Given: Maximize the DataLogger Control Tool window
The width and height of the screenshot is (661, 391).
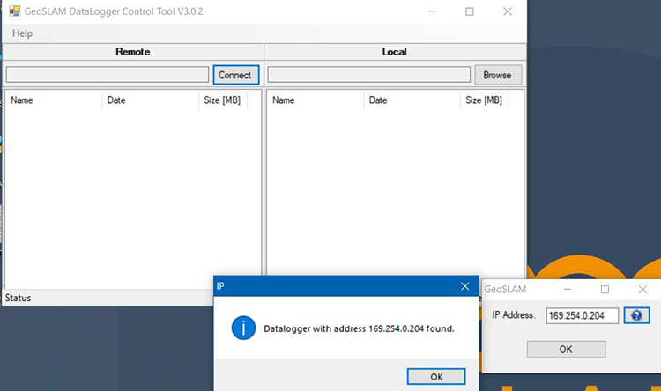Looking at the screenshot, I should tap(469, 11).
